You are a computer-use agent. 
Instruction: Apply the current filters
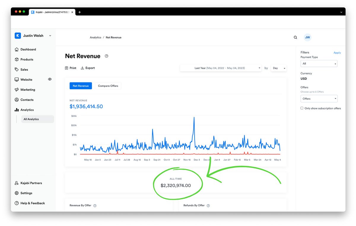point(337,52)
